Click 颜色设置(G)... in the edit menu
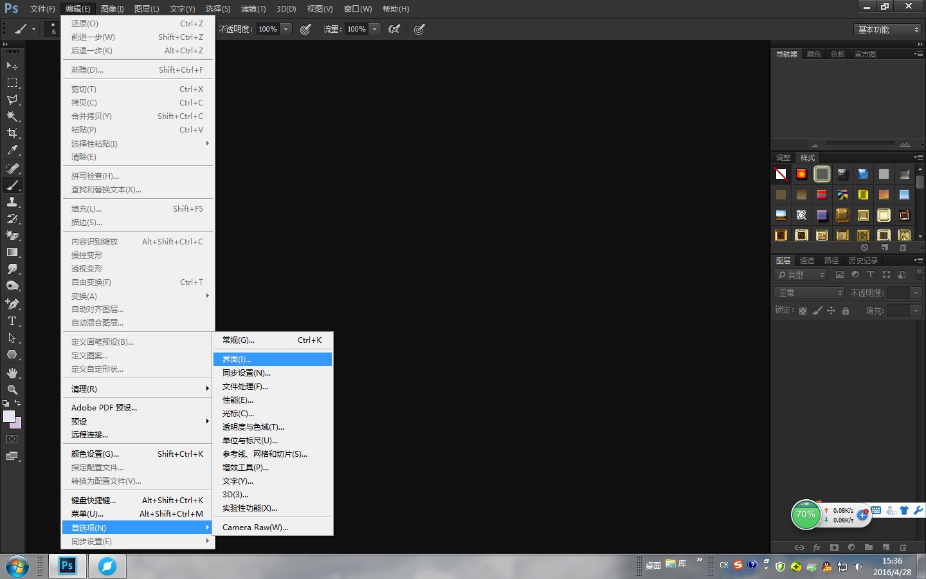The height and width of the screenshot is (579, 926). point(138,454)
